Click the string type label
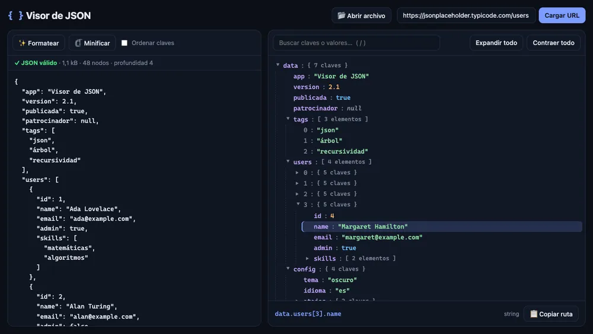This screenshot has height=334, width=593. [x=511, y=314]
